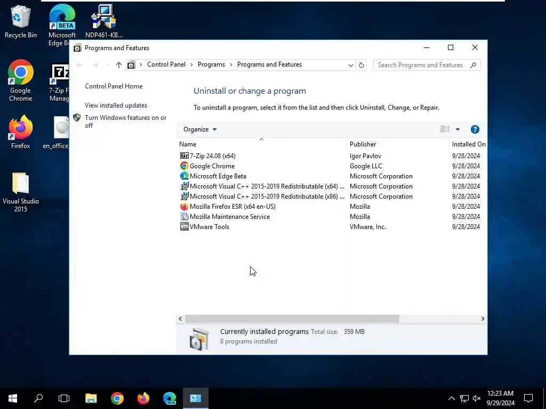Open the view options dropdown arrow
This screenshot has height=409, width=546.
point(457,129)
